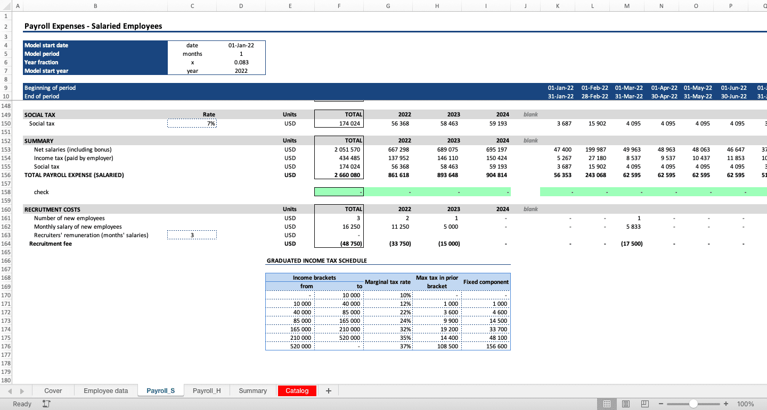Click previous sheet navigation arrow
Screen dimensions: 767x410
[x=10, y=391]
